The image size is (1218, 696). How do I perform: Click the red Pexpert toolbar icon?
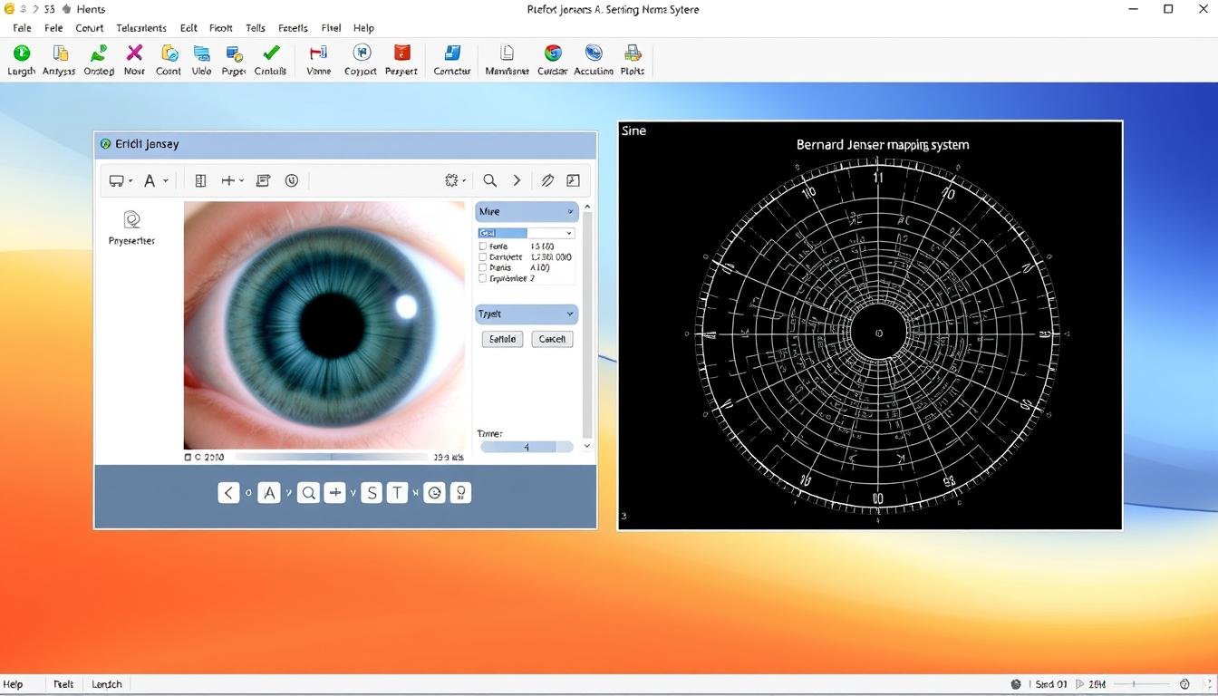(x=401, y=53)
